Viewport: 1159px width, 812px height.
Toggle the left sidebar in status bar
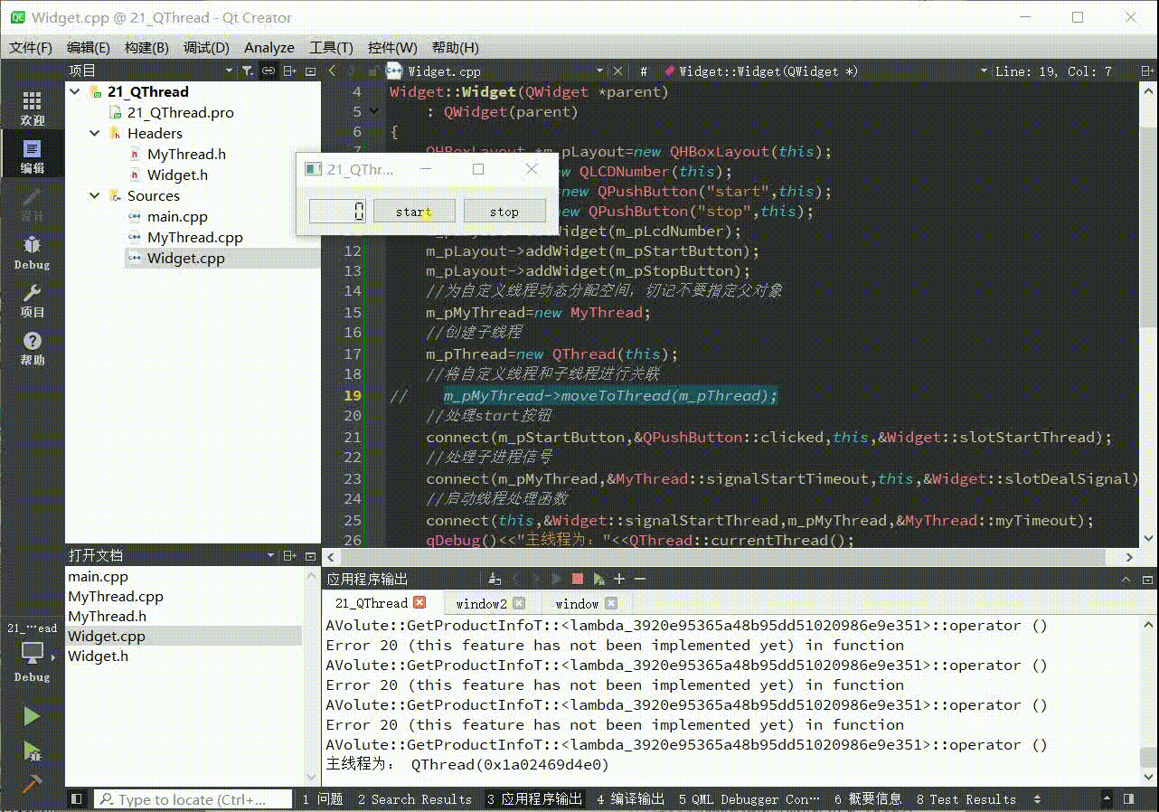77,799
